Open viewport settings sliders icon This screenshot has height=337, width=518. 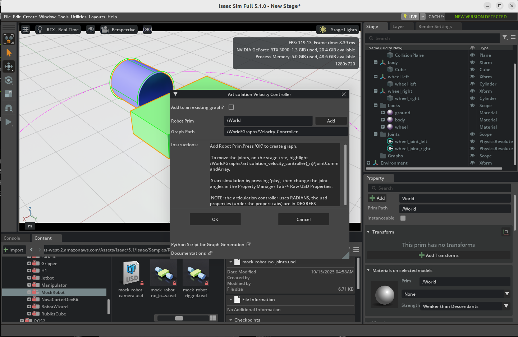[x=25, y=29]
